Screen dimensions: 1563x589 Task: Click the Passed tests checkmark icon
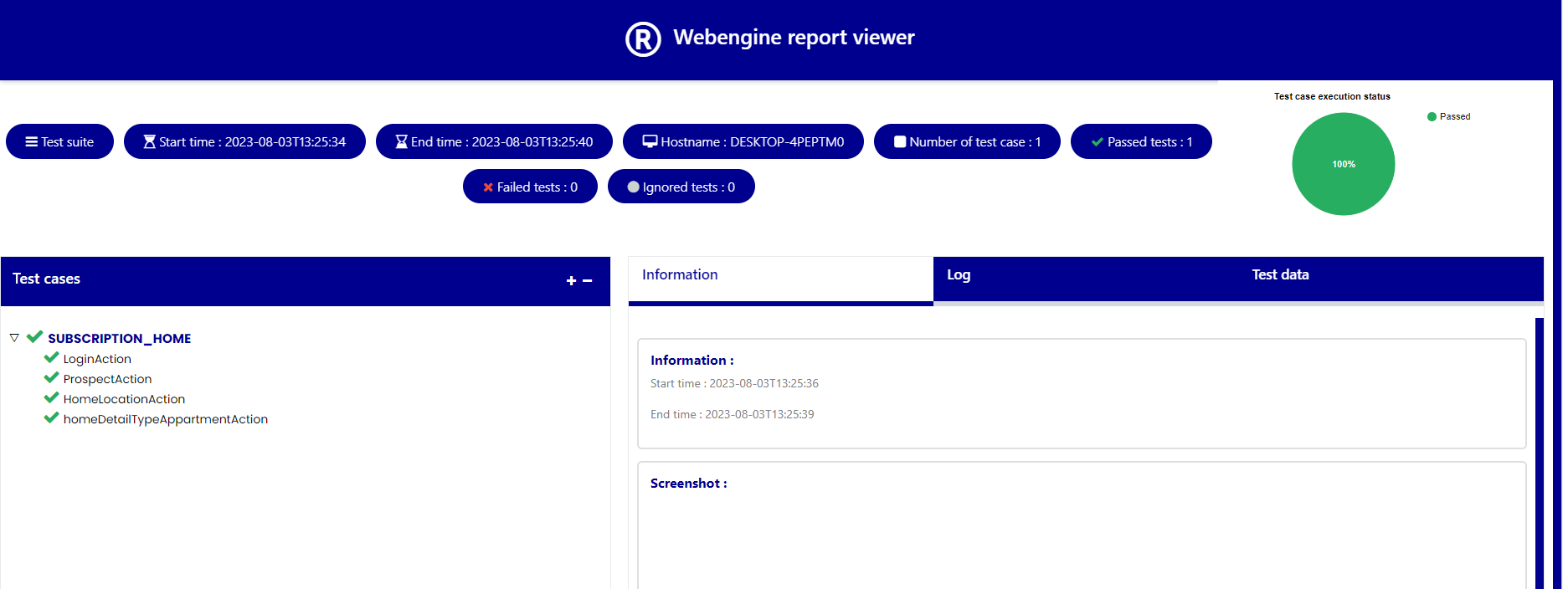click(x=1097, y=142)
